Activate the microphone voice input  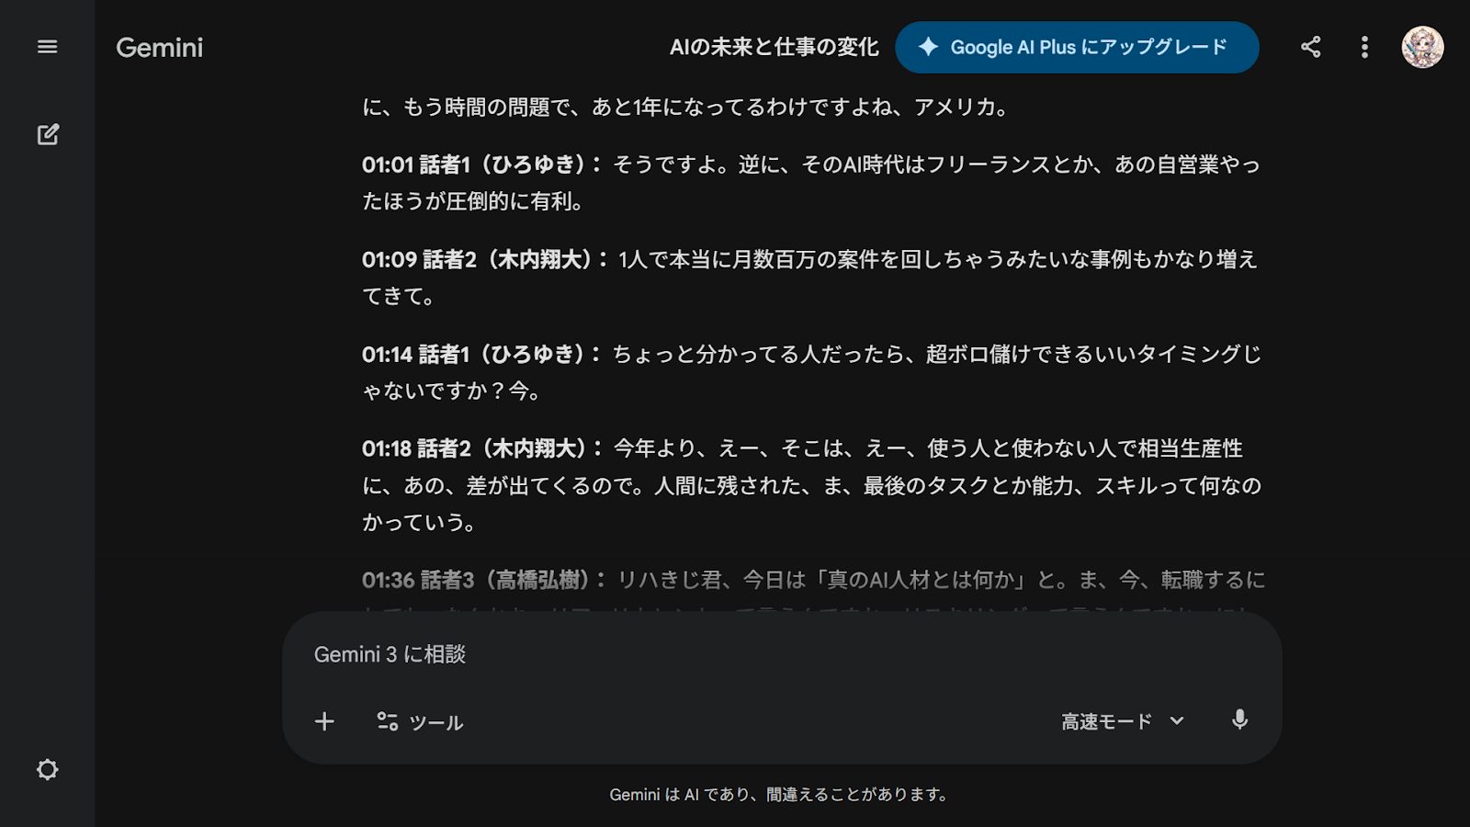point(1239,720)
